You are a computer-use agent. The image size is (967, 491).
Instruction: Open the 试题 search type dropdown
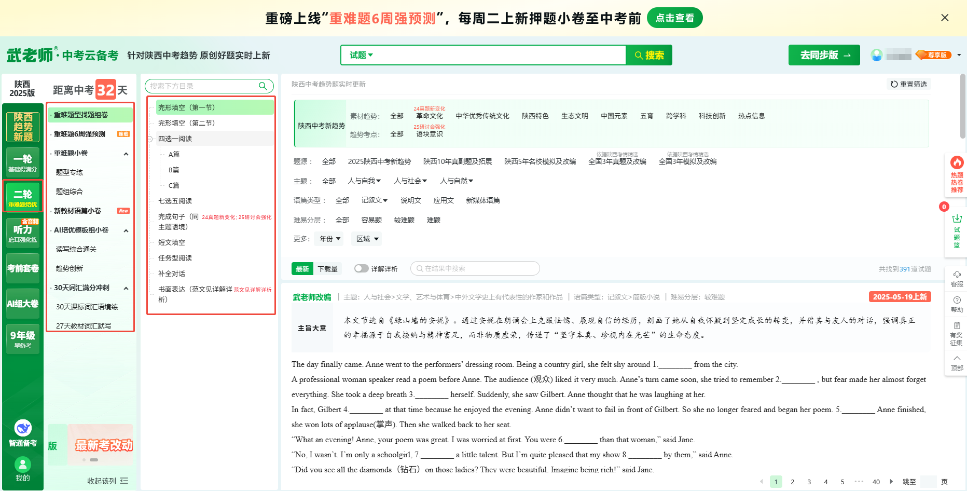click(x=361, y=55)
